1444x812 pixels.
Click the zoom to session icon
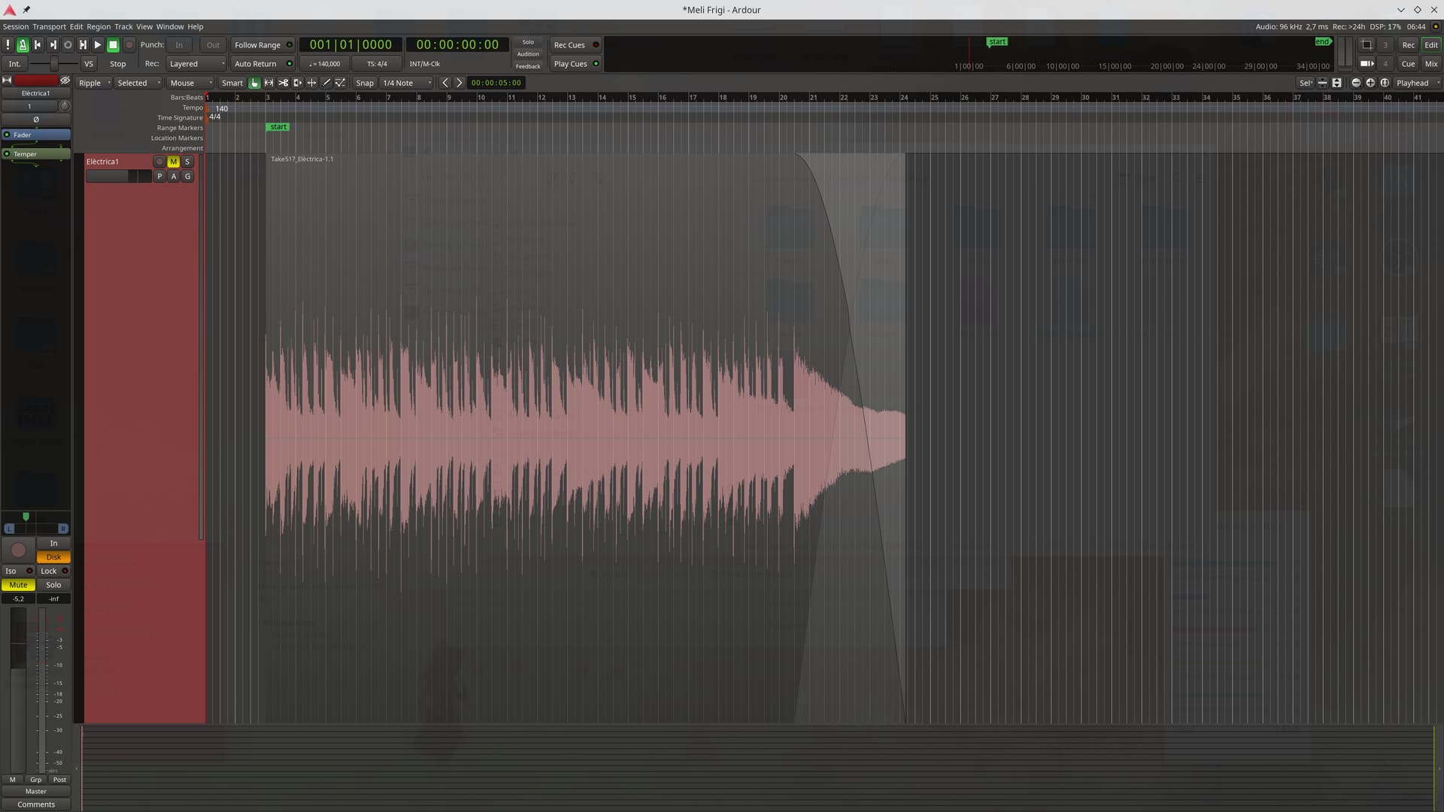pyautogui.click(x=1385, y=83)
